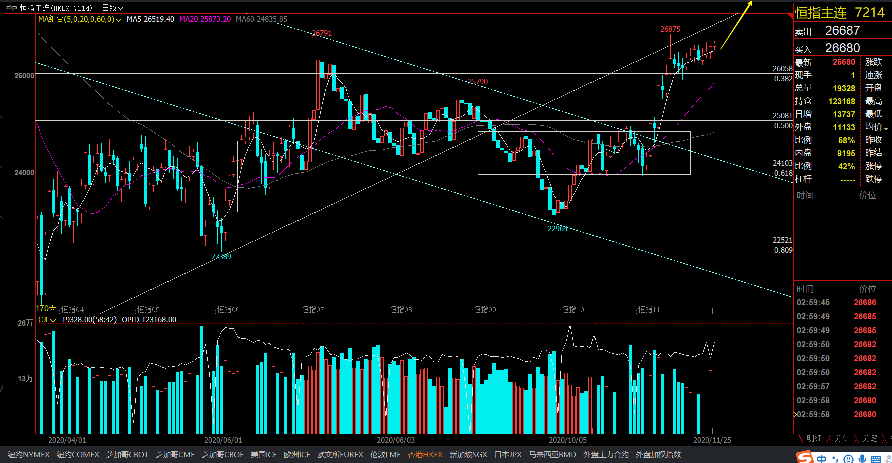Select the 欧洲ICE exchange tab
The width and height of the screenshot is (892, 463).
point(297,455)
